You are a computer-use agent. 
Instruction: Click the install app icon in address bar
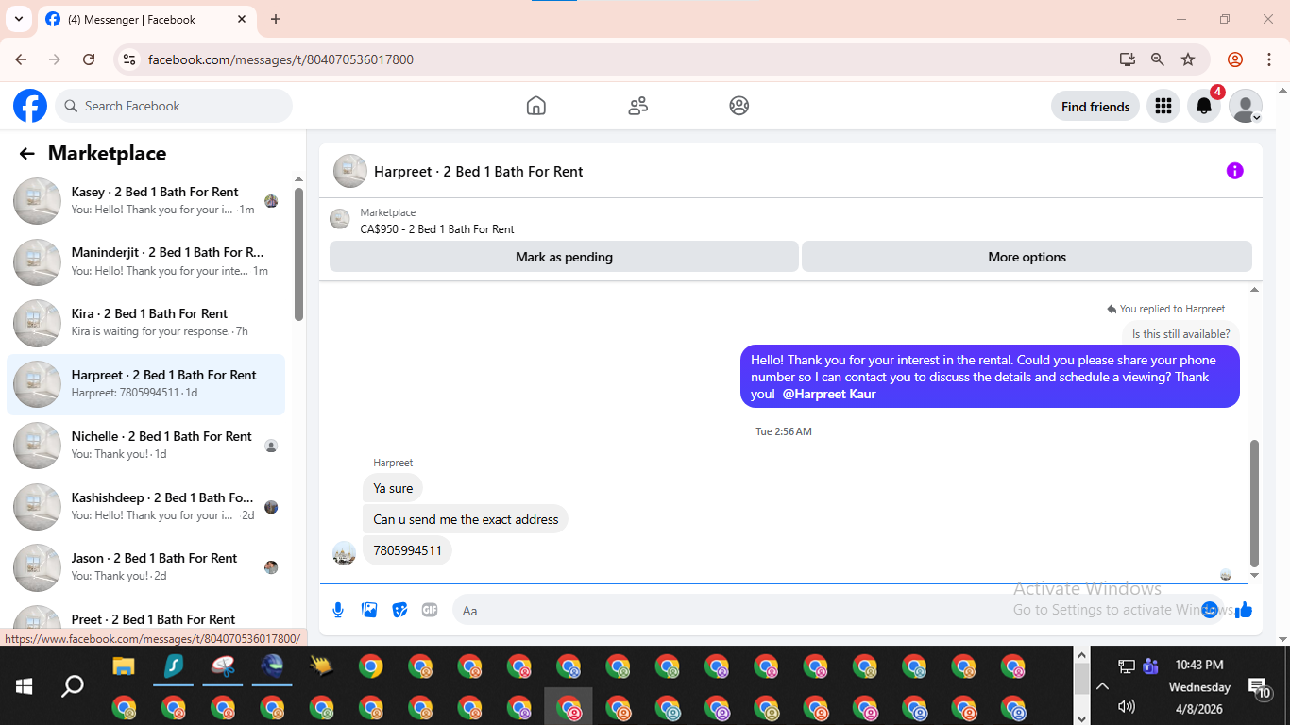pyautogui.click(x=1128, y=59)
